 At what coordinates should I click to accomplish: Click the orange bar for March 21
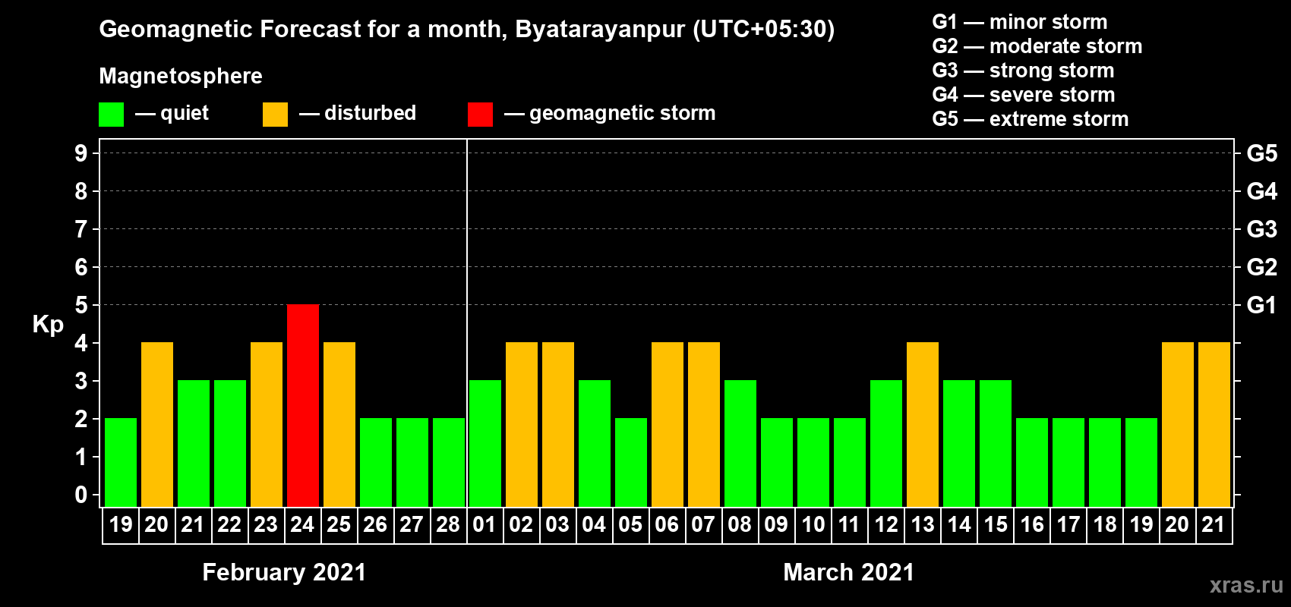pos(1214,424)
